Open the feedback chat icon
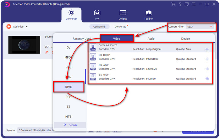The height and width of the screenshot is (139, 220). tap(187, 4)
